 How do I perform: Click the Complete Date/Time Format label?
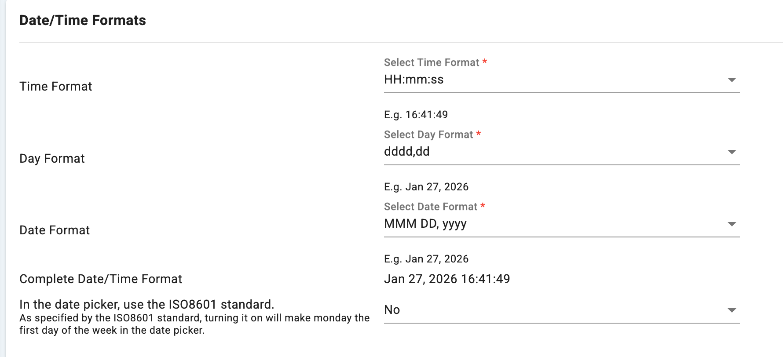[x=101, y=279]
